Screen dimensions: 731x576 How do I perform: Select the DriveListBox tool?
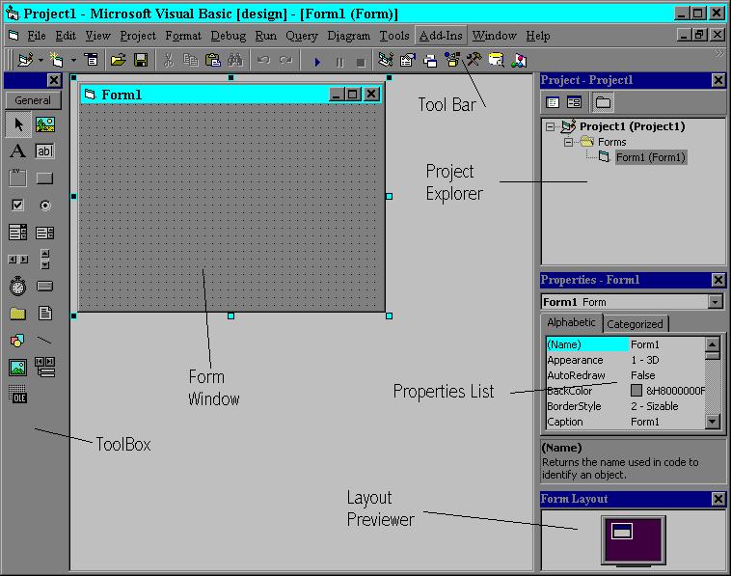pos(45,286)
